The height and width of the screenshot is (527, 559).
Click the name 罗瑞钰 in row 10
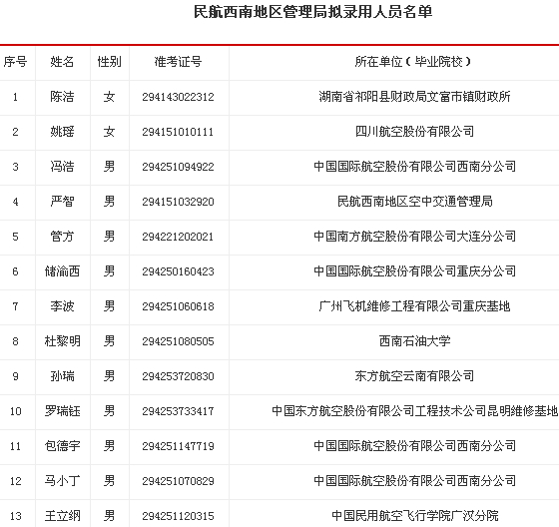tap(62, 411)
